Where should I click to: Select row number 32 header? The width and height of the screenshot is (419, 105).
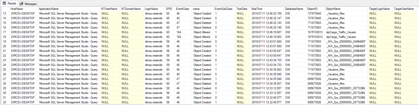[x=5, y=102]
